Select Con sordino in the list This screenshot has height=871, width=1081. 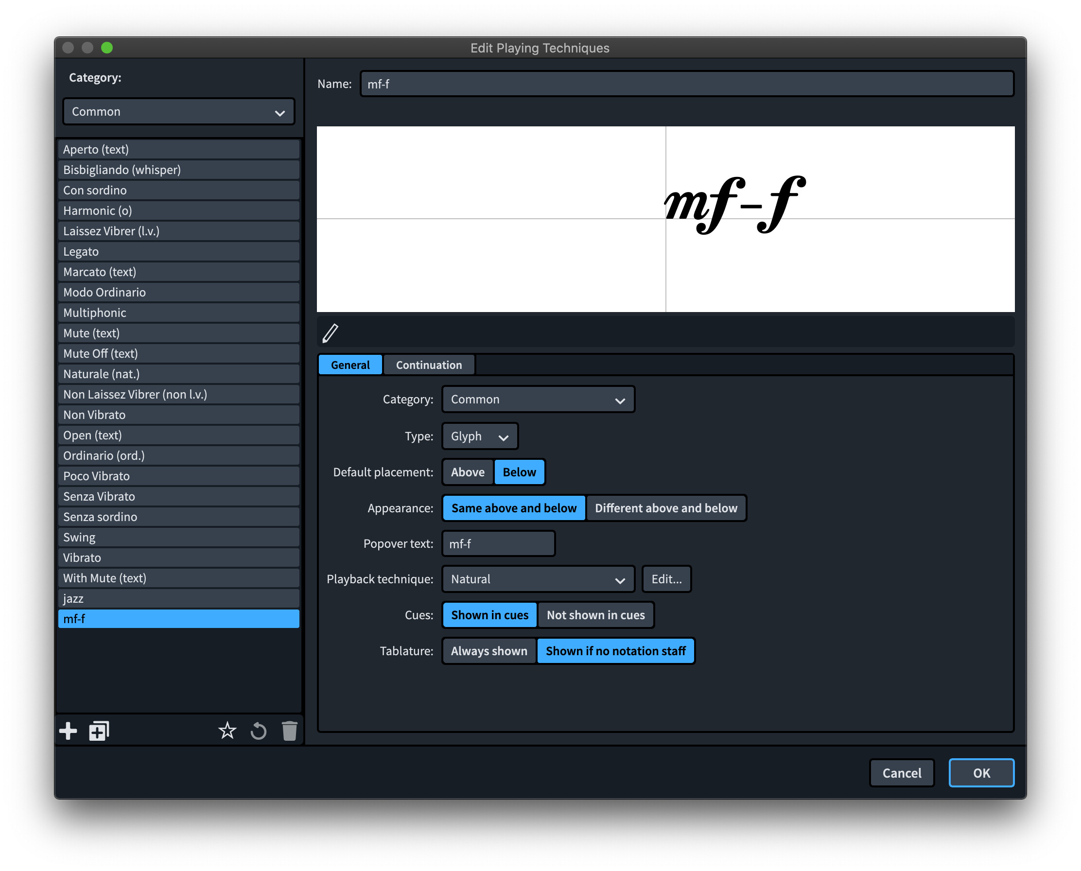(x=178, y=190)
